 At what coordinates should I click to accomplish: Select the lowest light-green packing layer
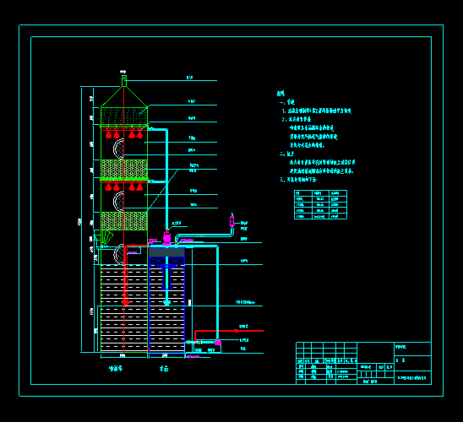(x=124, y=221)
